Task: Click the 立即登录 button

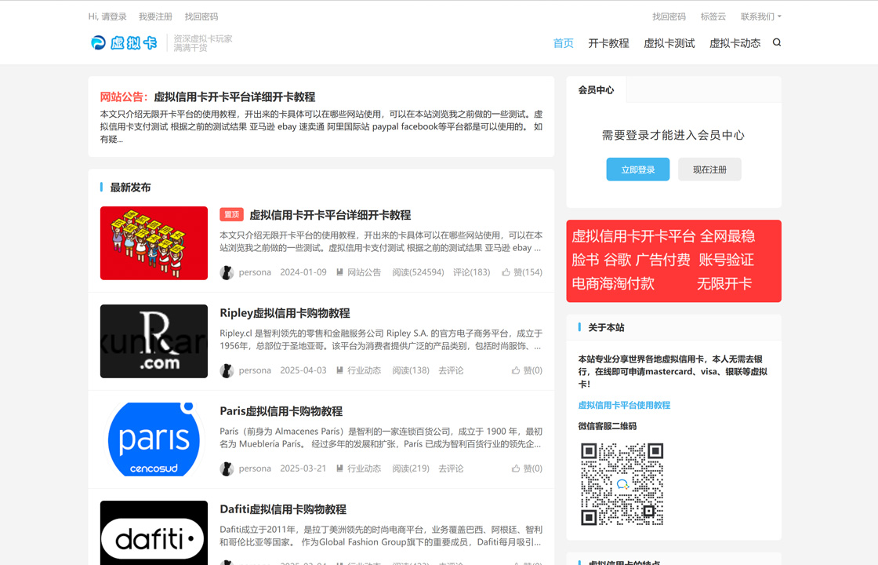Action: [638, 169]
